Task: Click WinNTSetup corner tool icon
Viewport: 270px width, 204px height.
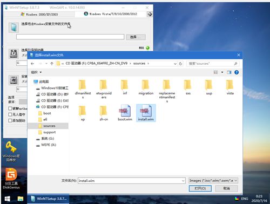Action: pos(150,14)
